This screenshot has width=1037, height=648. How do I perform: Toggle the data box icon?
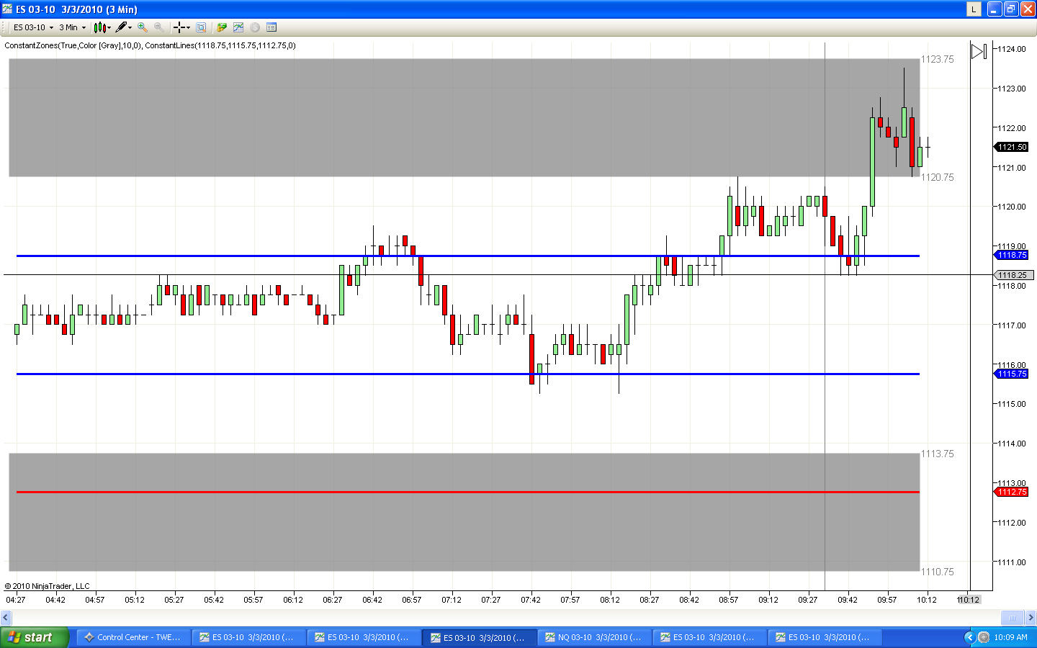click(201, 27)
